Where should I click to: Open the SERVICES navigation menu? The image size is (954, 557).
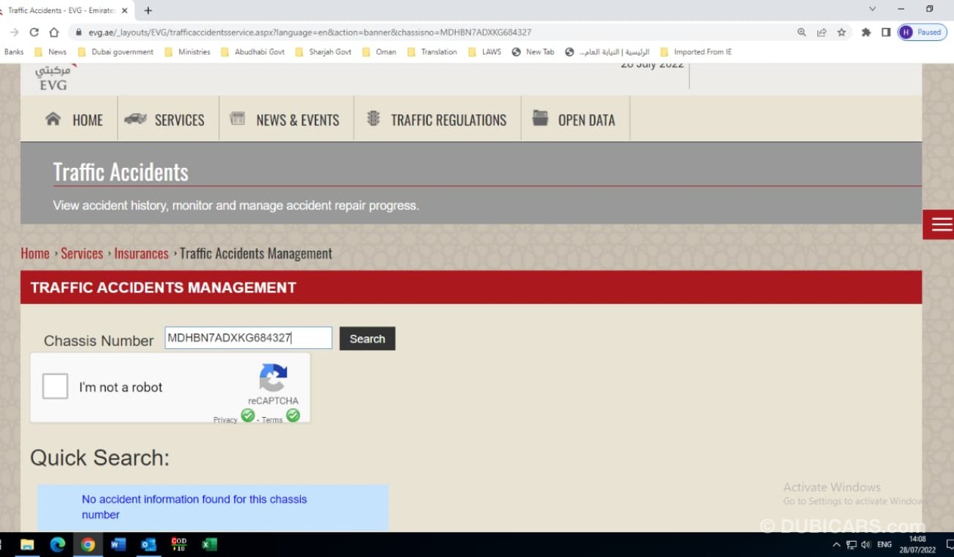pos(167,120)
